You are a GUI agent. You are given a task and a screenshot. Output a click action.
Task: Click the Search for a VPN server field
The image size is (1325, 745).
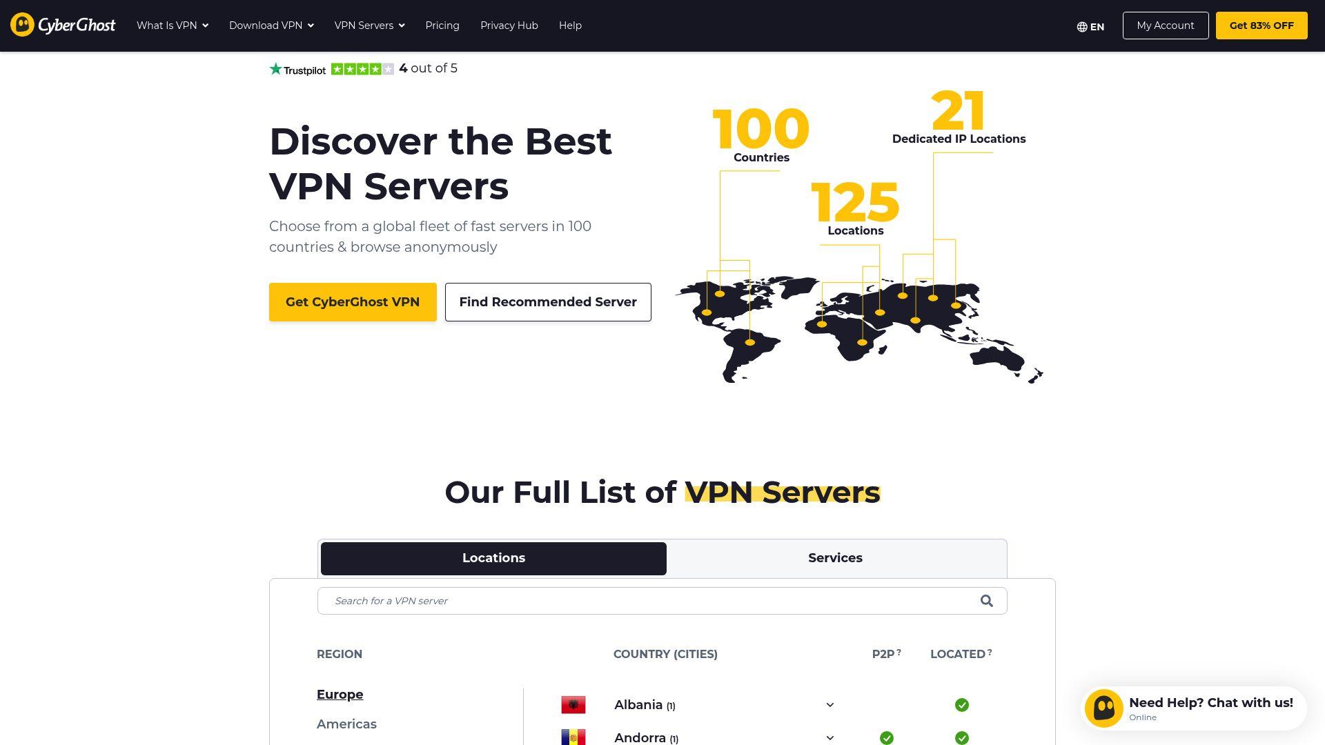[x=662, y=601]
